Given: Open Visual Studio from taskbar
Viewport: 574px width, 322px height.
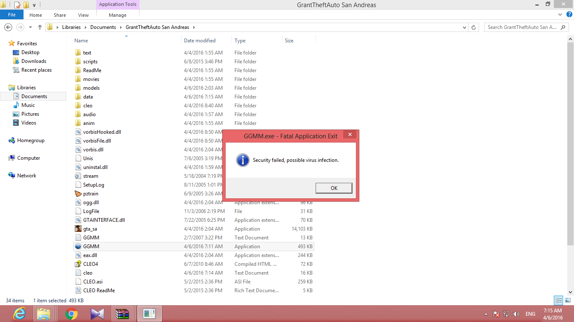Looking at the screenshot, I should tap(97, 314).
